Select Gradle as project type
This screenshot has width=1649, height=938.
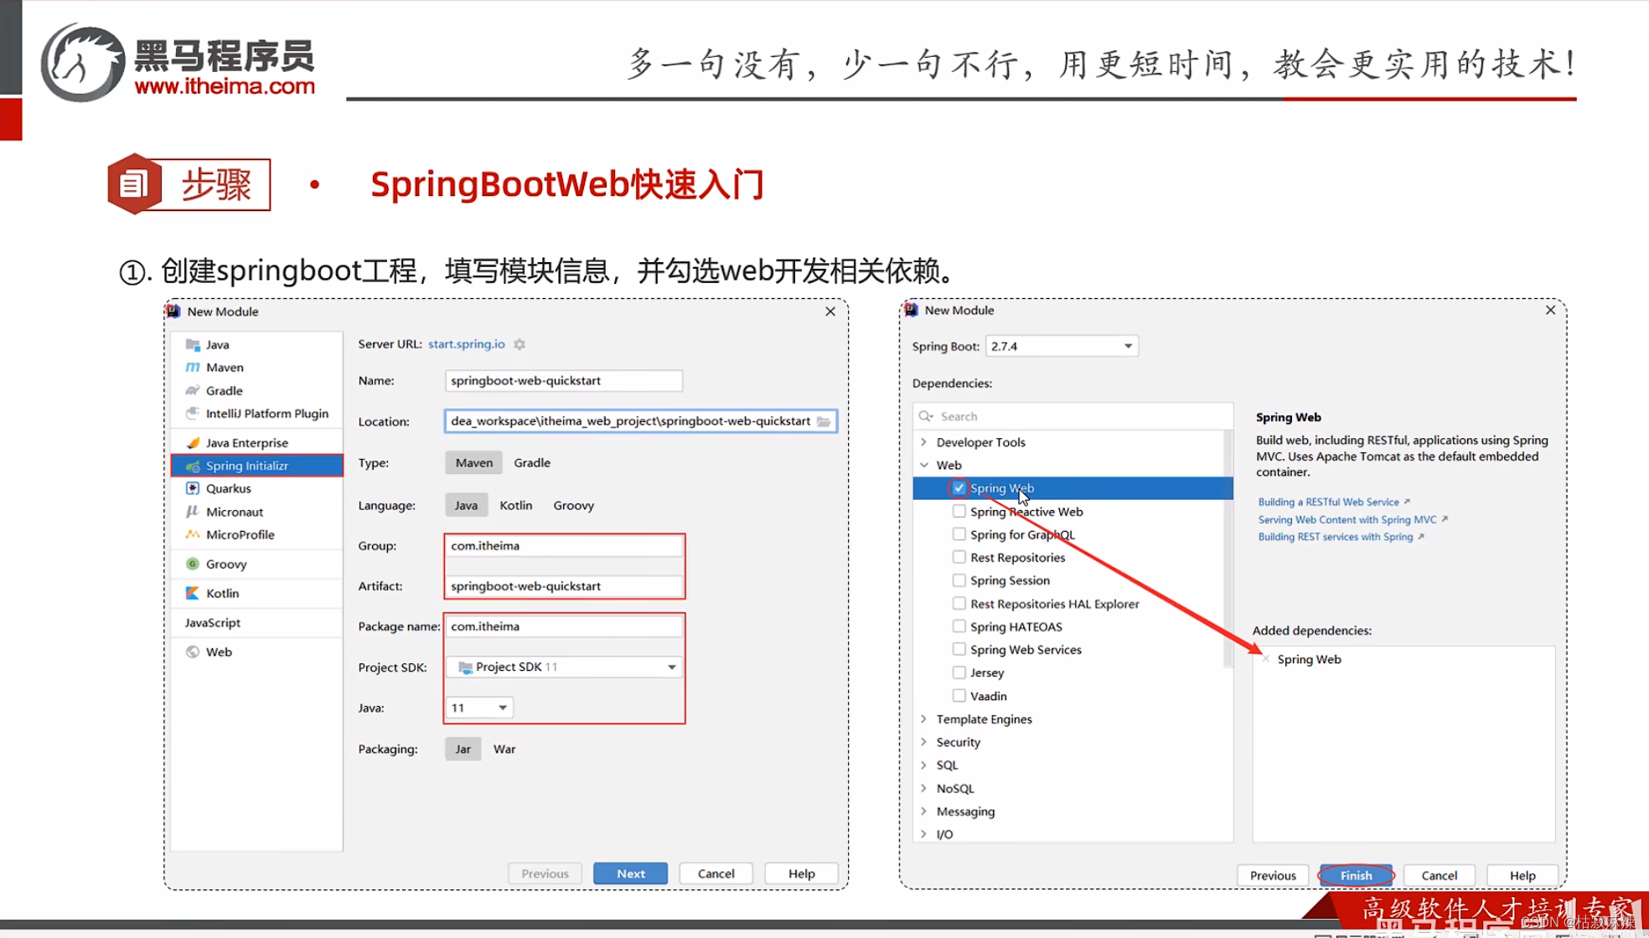[x=532, y=462]
